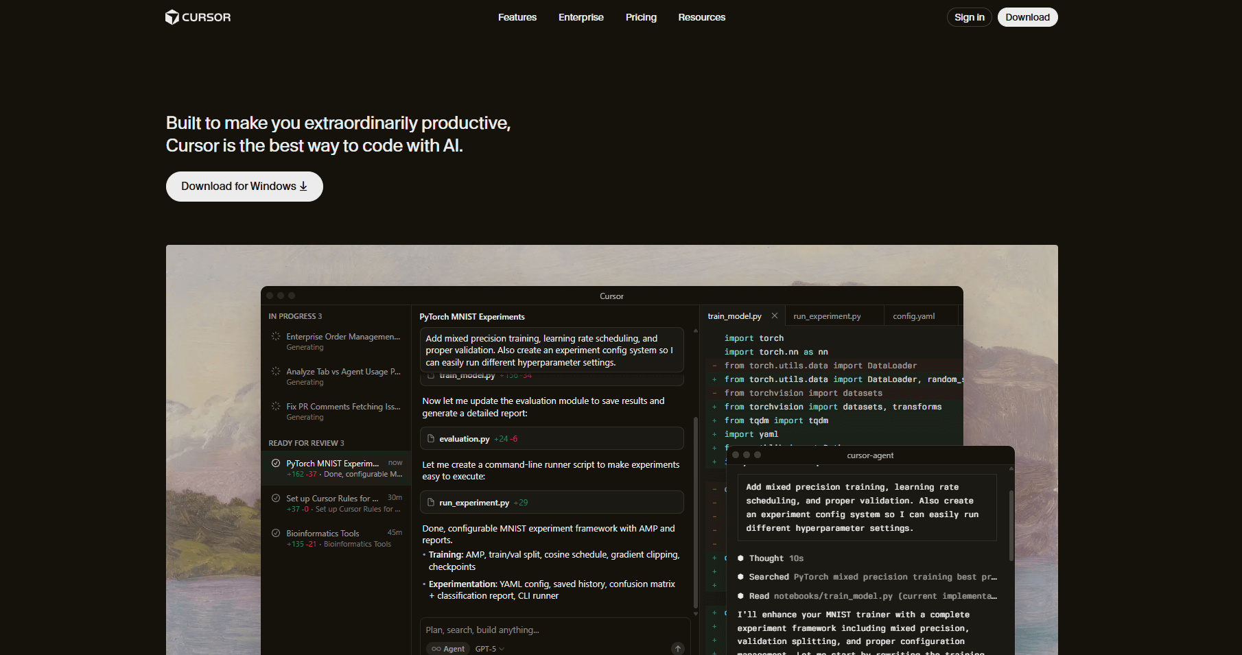Viewport: 1242px width, 655px height.
Task: Click the 'import torch' code line
Action: click(x=753, y=338)
